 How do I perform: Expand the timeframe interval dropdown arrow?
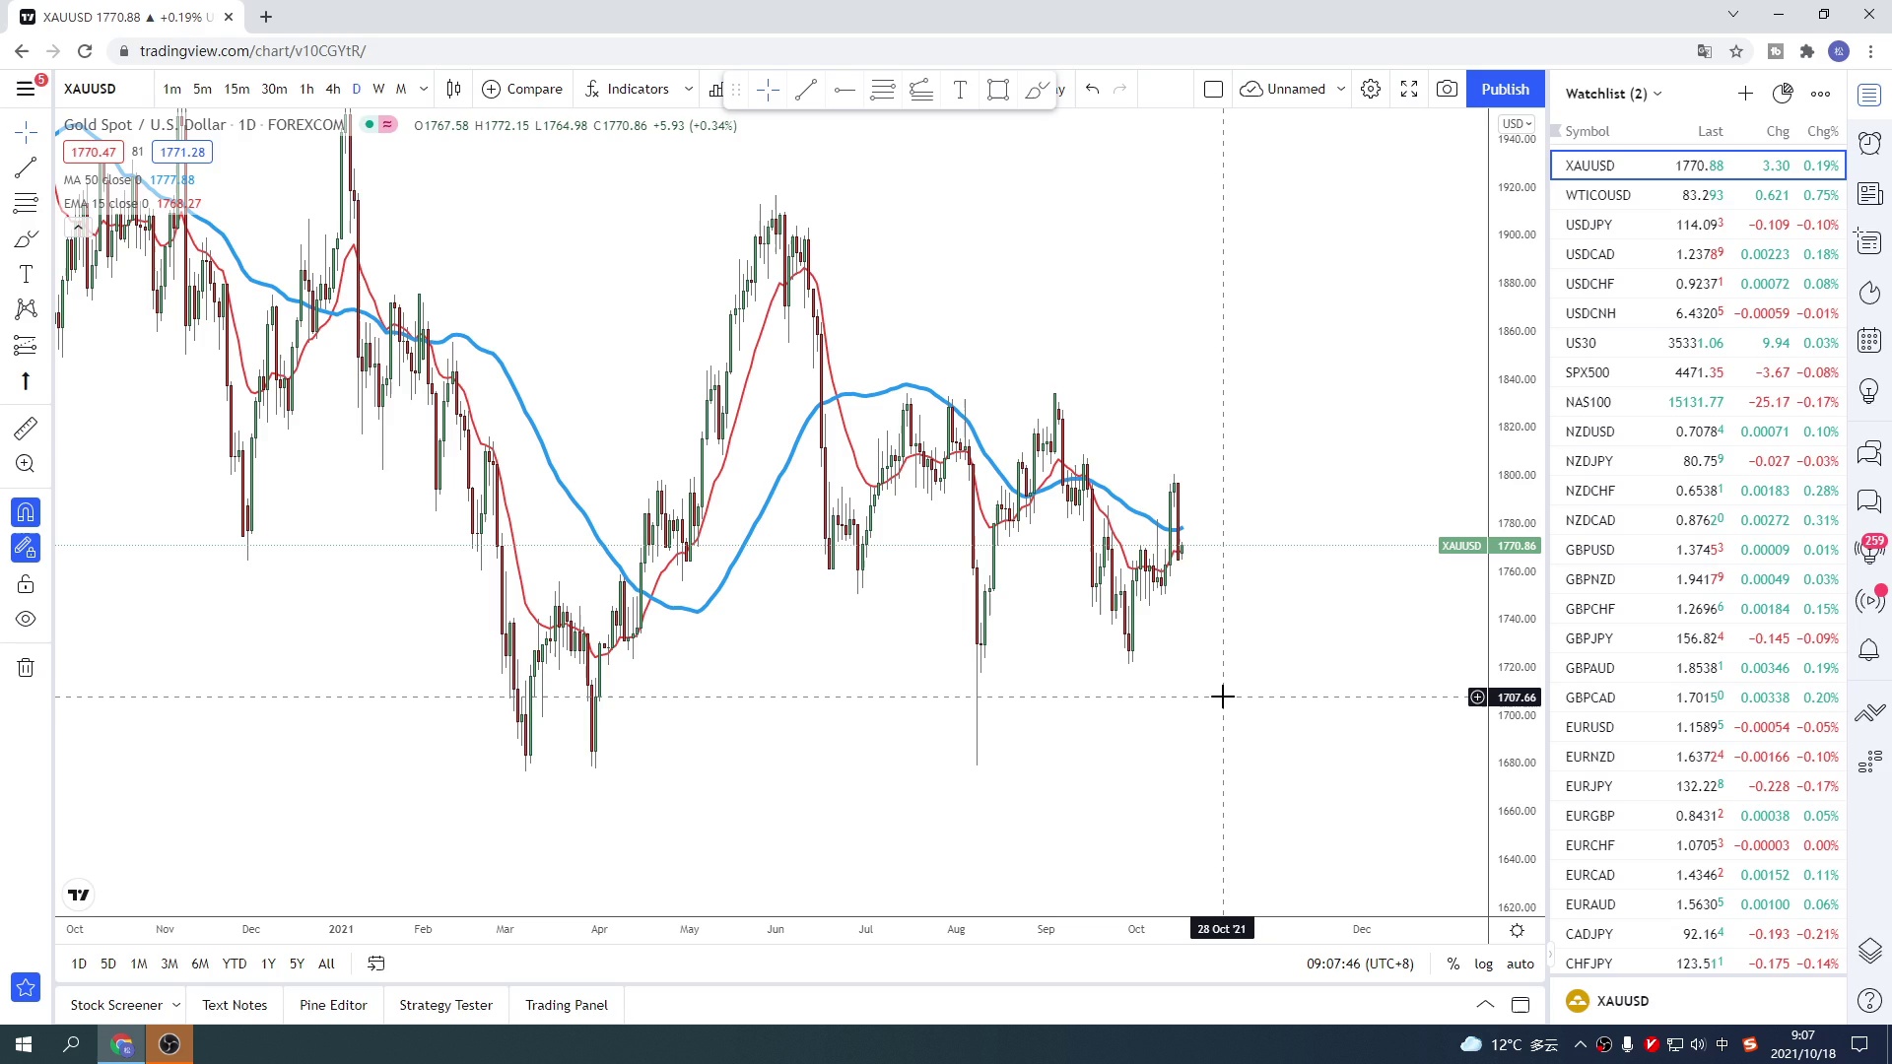tap(424, 90)
